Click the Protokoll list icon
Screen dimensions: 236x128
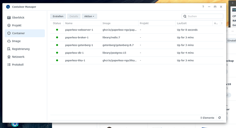pyautogui.click(x=9, y=65)
